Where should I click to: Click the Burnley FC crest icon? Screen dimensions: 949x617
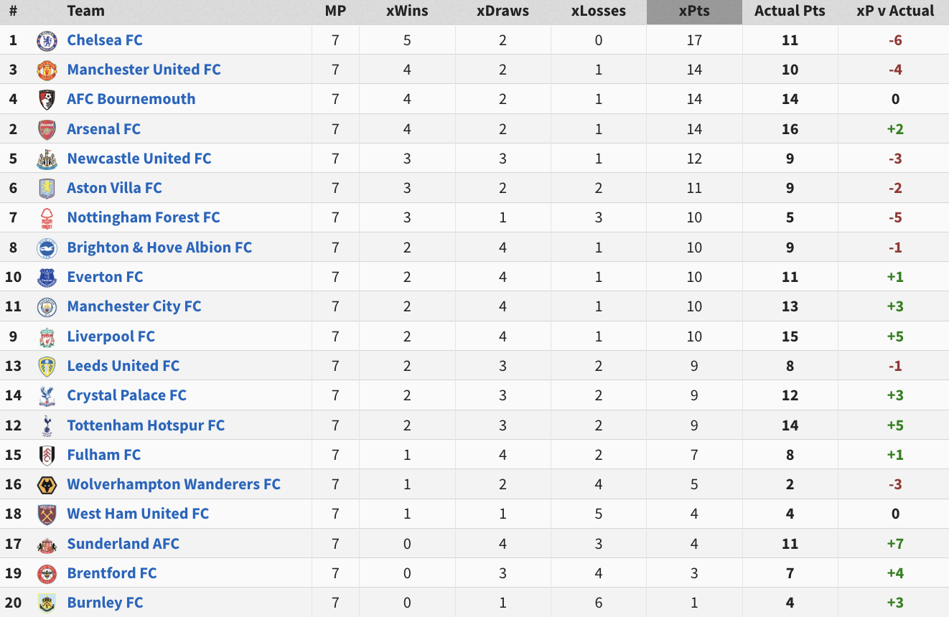47,603
